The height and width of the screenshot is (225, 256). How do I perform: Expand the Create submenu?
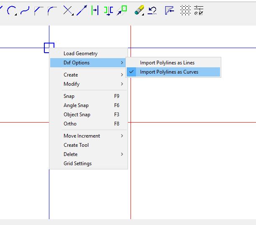71,75
